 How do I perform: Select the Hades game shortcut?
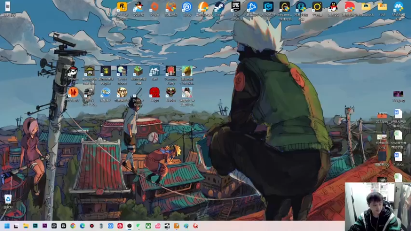coord(171,95)
